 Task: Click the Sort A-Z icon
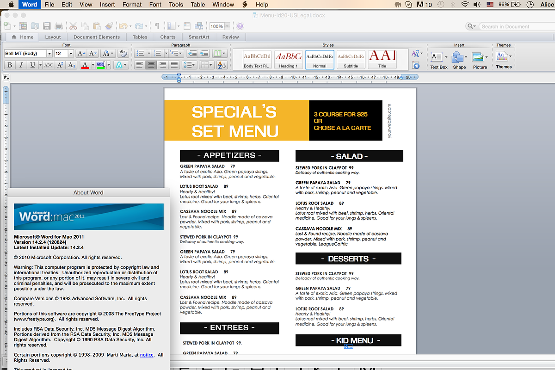pyautogui.click(x=222, y=65)
